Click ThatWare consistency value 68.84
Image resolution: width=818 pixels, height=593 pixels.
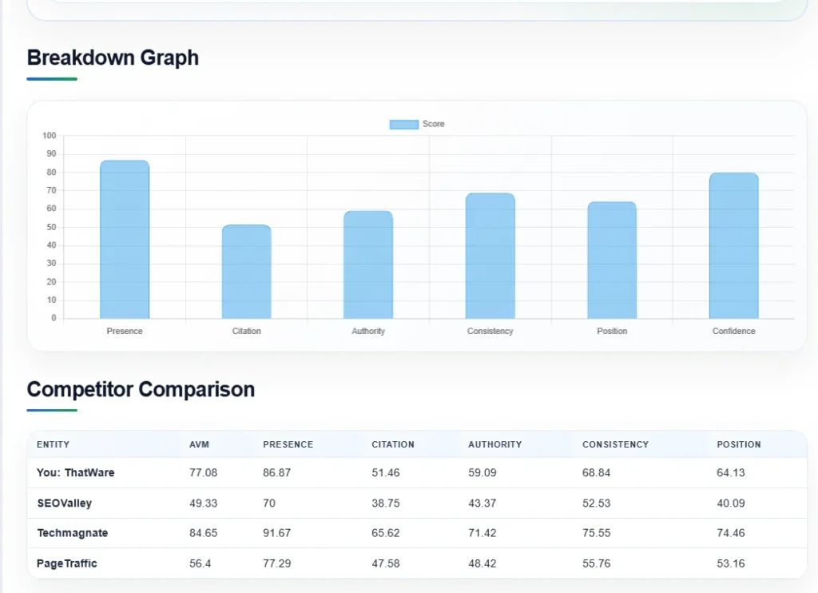pyautogui.click(x=596, y=473)
